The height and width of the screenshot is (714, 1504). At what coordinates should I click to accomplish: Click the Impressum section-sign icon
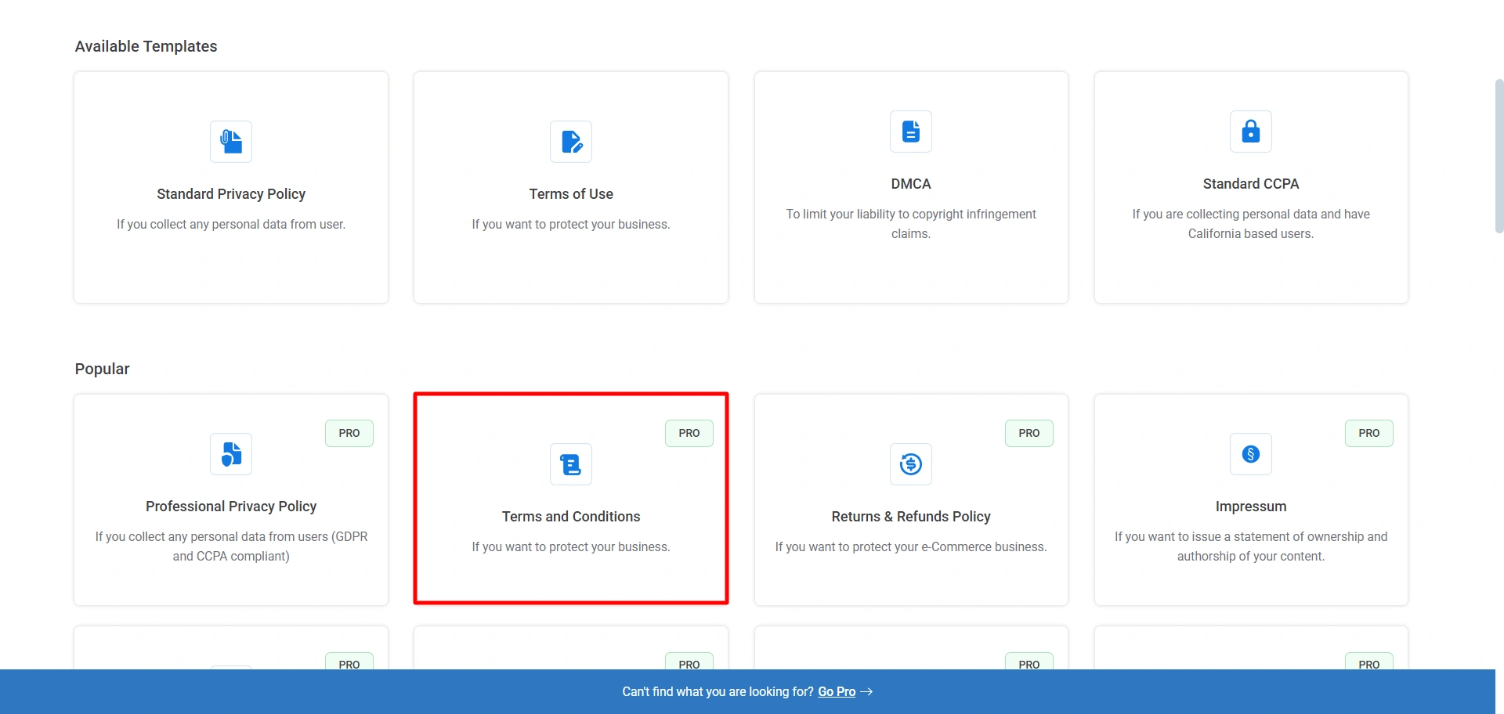[x=1251, y=454]
